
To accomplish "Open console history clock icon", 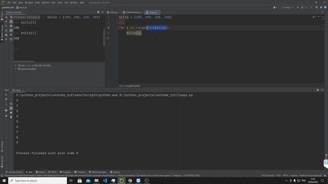I will [11, 39].
